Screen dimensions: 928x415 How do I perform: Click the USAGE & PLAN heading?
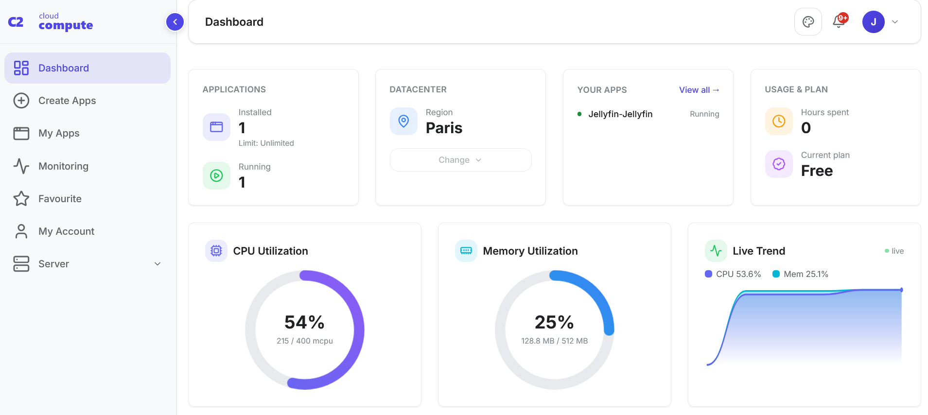(796, 89)
